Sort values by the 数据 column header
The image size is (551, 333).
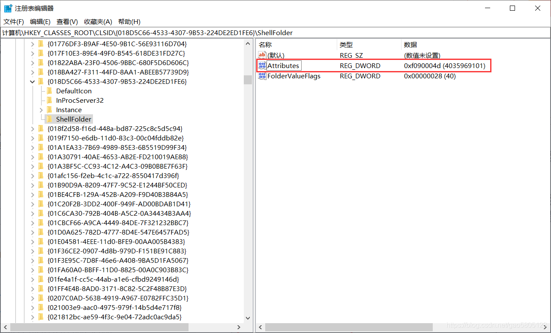(476, 45)
